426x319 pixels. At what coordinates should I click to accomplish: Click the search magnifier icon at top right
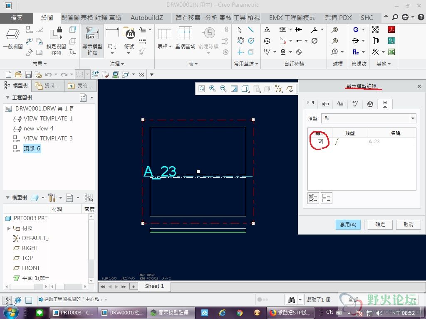click(x=395, y=17)
